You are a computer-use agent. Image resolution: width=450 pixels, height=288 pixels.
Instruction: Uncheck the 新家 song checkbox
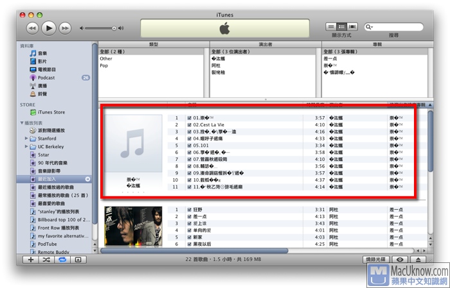point(190,237)
